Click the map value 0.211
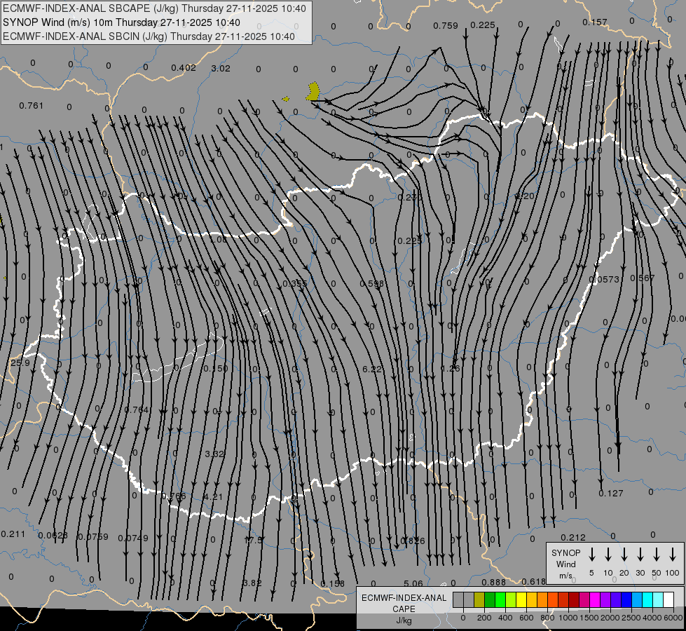 click(13, 534)
